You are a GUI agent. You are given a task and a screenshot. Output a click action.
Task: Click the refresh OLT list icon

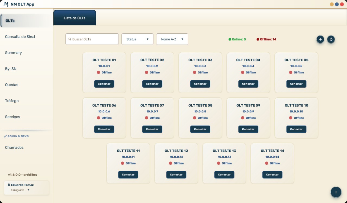331,39
